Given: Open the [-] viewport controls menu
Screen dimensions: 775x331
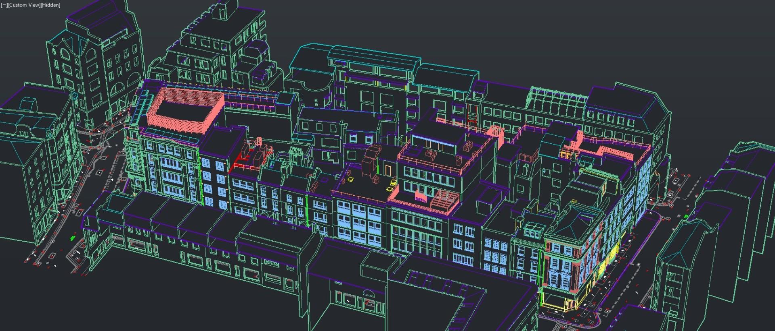Looking at the screenshot, I should (x=4, y=5).
